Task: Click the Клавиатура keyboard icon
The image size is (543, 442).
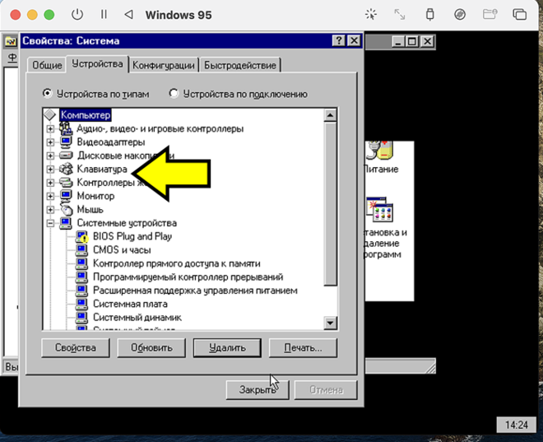Action: (66, 169)
